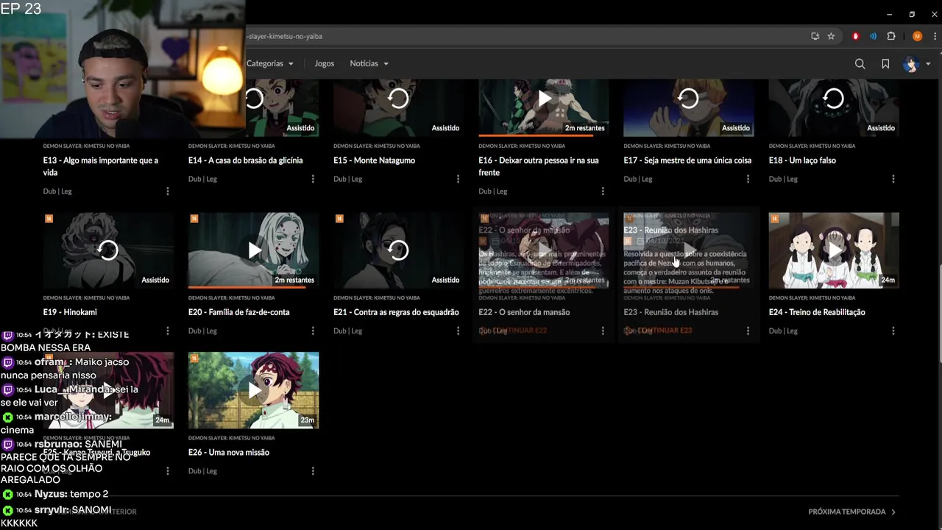Open three-dot menu for E17 episode

pyautogui.click(x=748, y=179)
